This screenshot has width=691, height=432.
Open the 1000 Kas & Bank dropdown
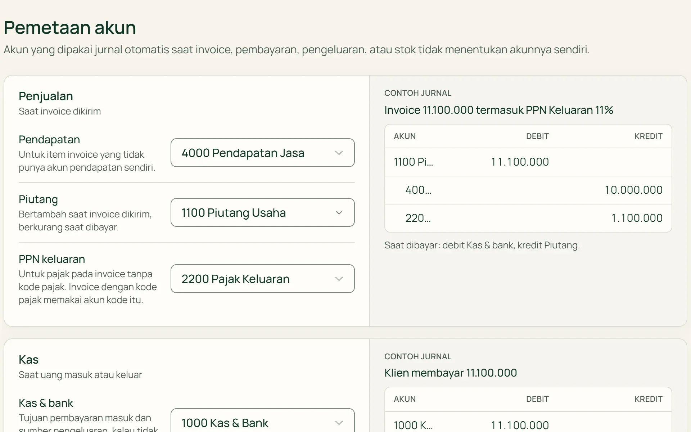[x=262, y=420]
